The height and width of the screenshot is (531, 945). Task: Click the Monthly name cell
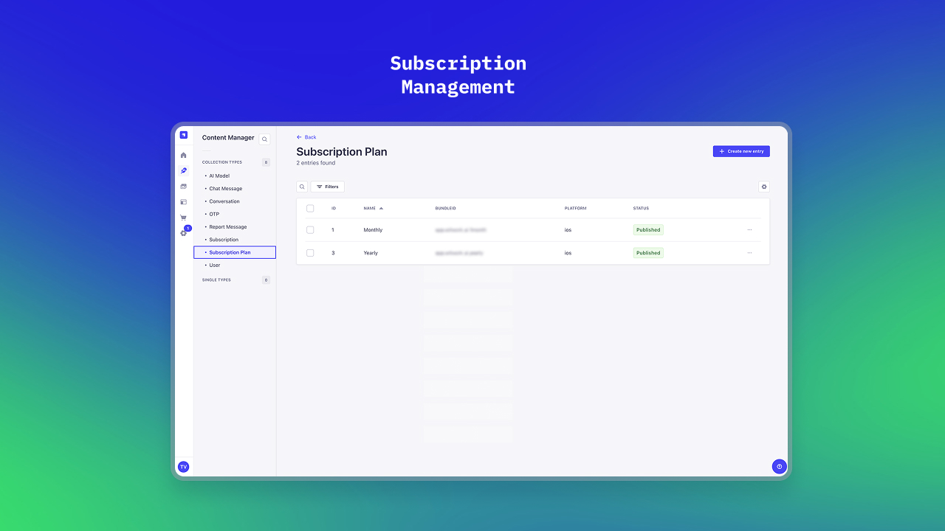373,230
